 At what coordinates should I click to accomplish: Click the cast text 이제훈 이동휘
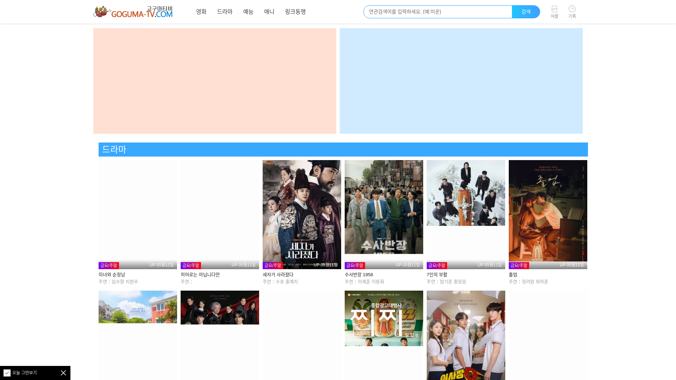[371, 281]
